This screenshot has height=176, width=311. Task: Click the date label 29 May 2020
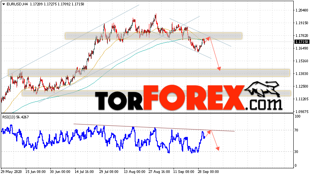(x=11, y=172)
